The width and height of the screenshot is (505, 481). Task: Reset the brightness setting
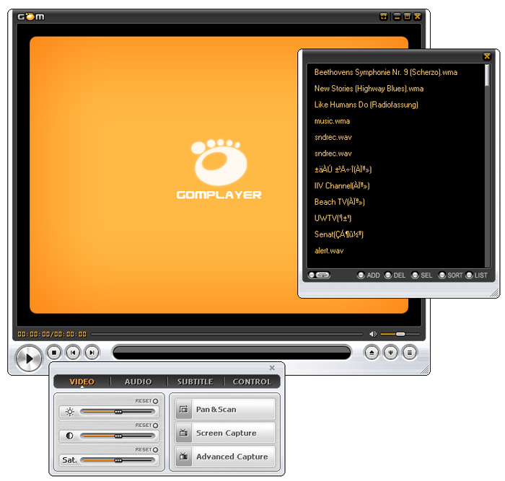click(154, 402)
